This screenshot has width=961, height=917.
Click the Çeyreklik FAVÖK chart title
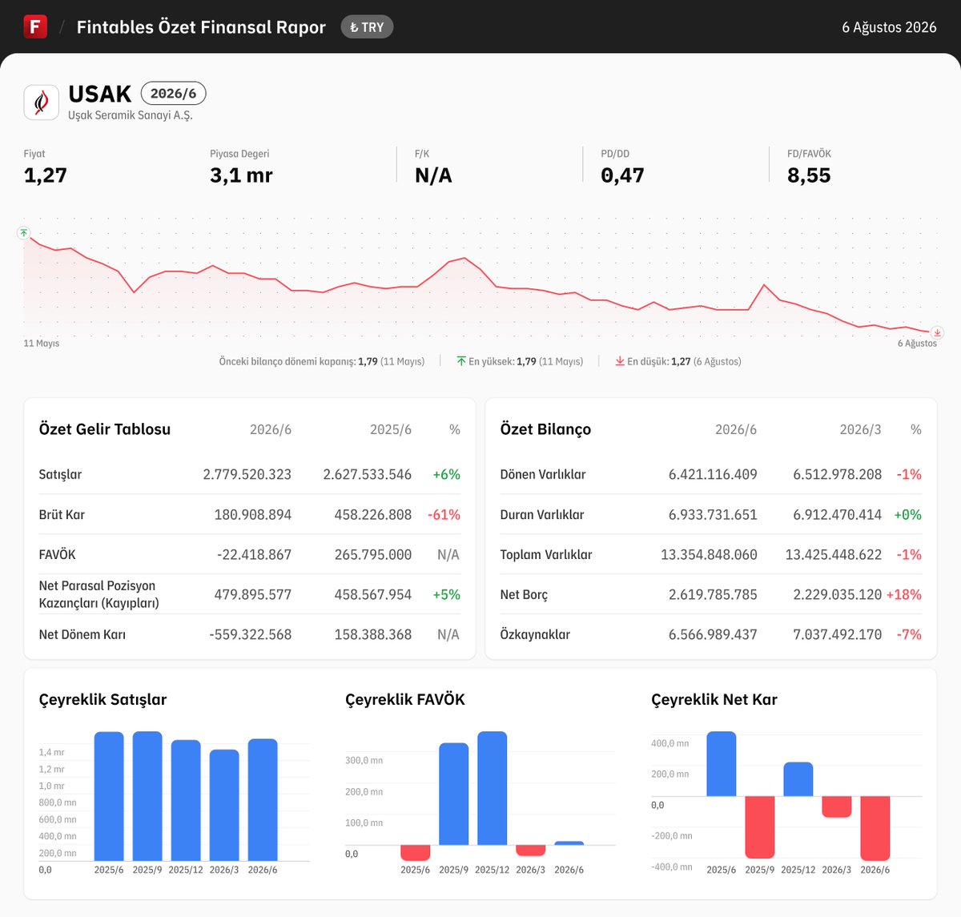[405, 699]
